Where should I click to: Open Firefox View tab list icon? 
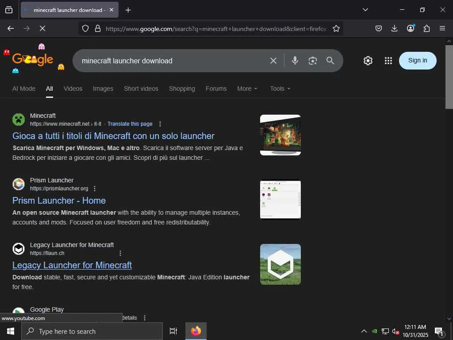point(9,10)
